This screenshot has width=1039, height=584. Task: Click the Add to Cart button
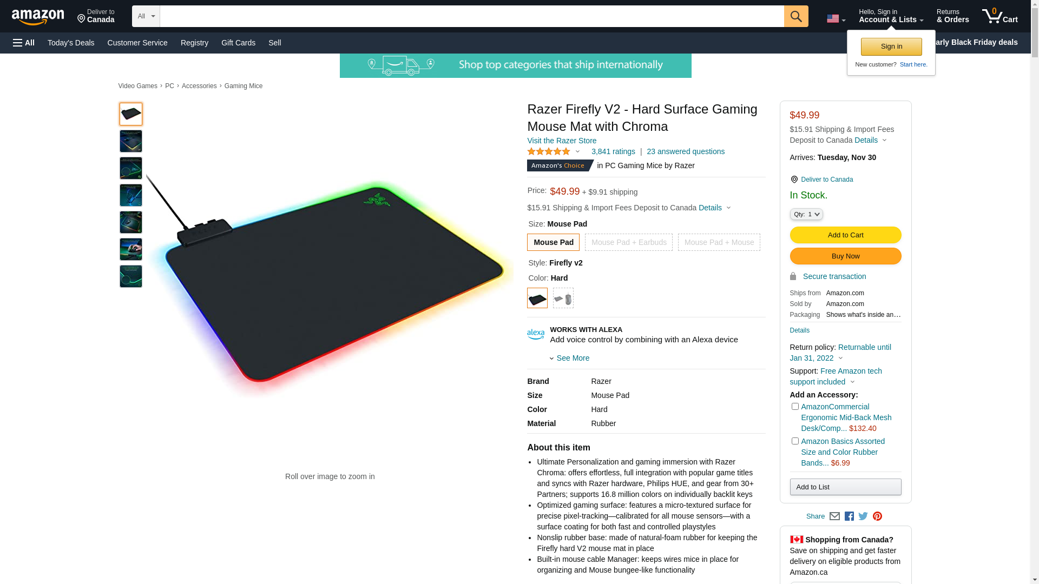tap(845, 235)
